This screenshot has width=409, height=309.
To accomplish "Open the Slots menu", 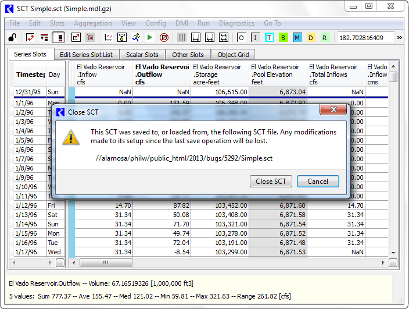I will 57,23.
